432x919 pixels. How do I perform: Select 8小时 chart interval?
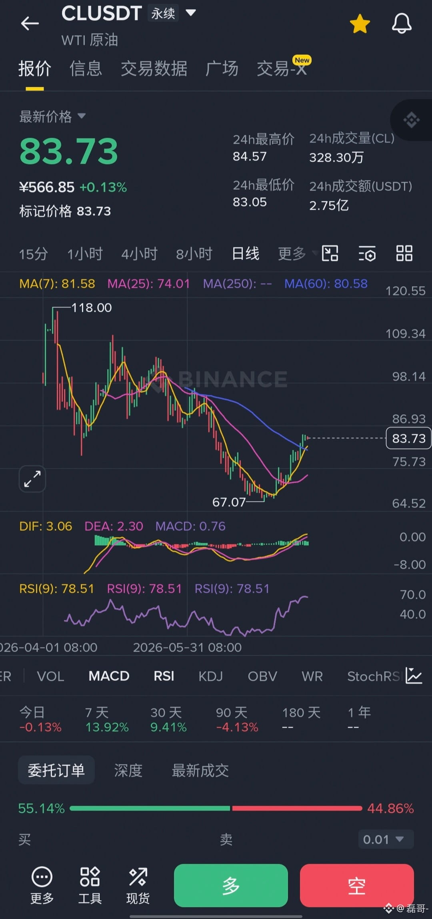pyautogui.click(x=194, y=254)
